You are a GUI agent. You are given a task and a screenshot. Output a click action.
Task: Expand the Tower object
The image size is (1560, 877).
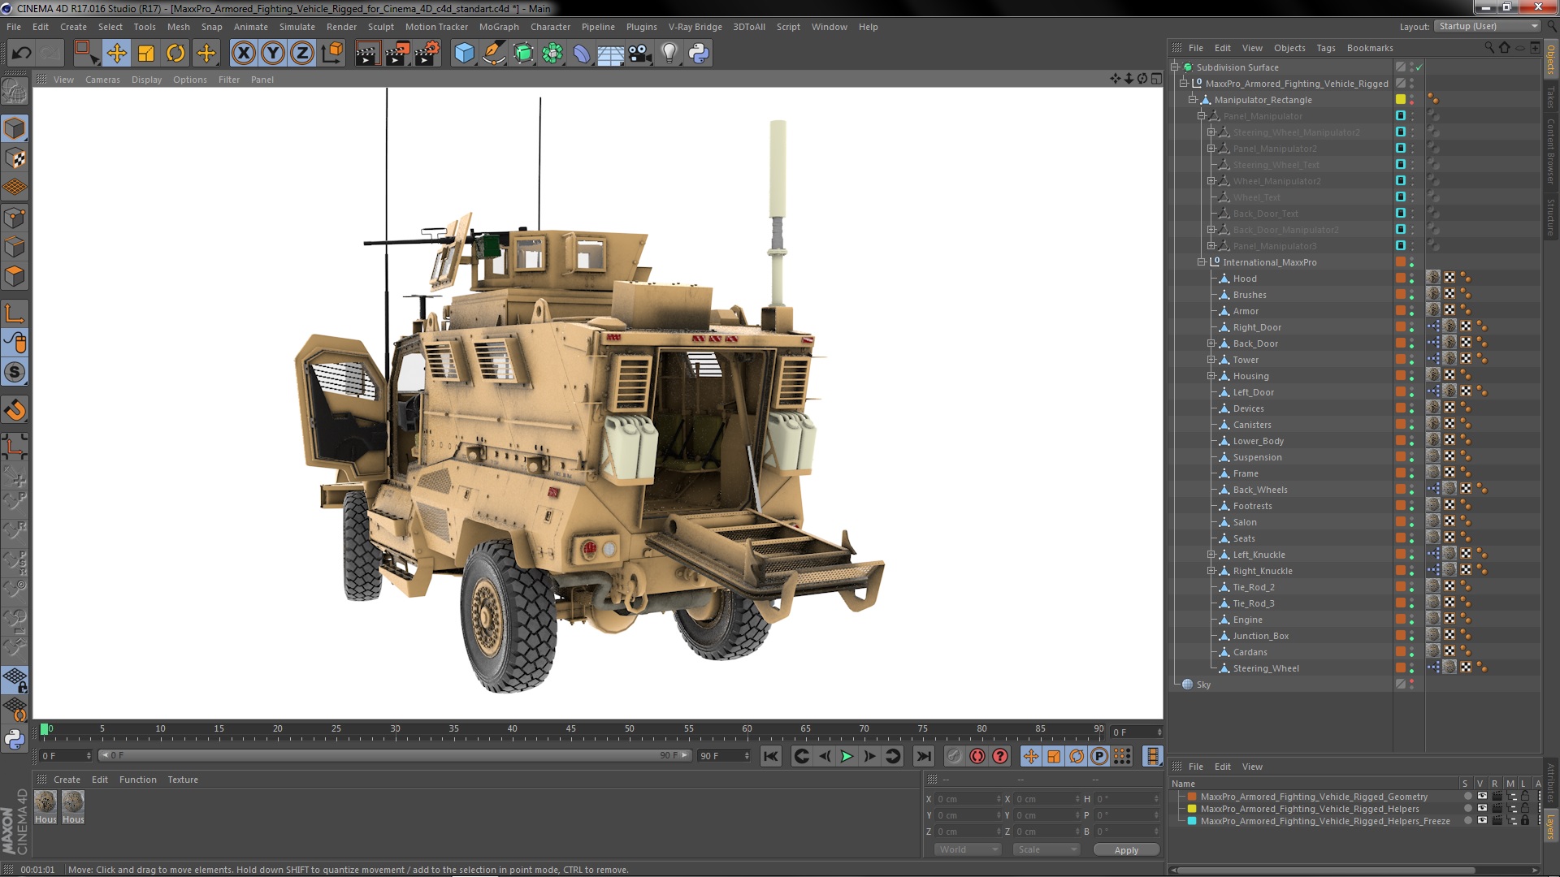click(1211, 360)
